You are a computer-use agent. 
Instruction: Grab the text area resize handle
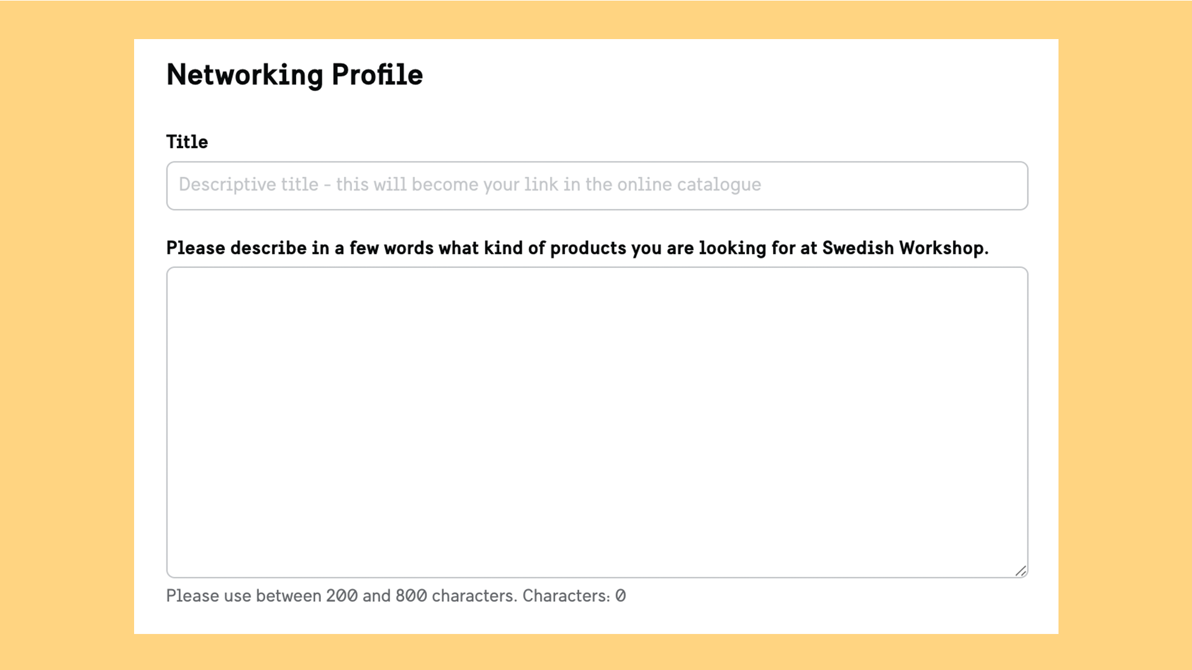coord(1021,571)
